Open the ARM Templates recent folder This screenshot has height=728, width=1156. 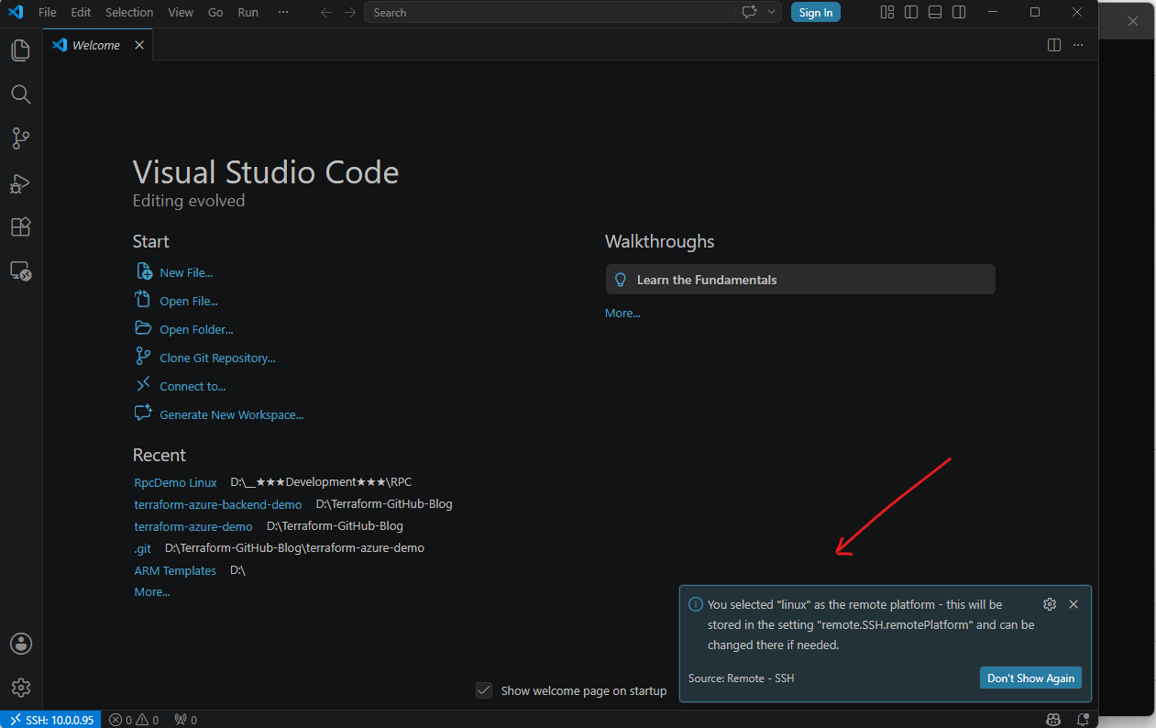point(175,570)
